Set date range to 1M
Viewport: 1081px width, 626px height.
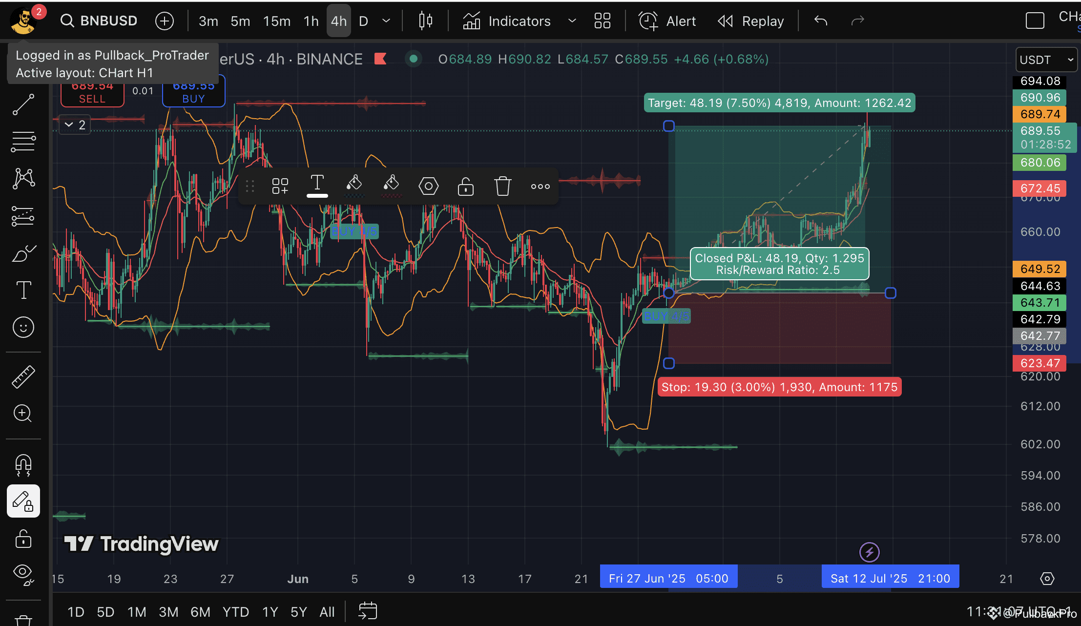[x=137, y=612]
